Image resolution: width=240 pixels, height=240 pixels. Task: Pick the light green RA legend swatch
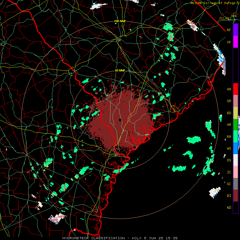tap(235, 137)
